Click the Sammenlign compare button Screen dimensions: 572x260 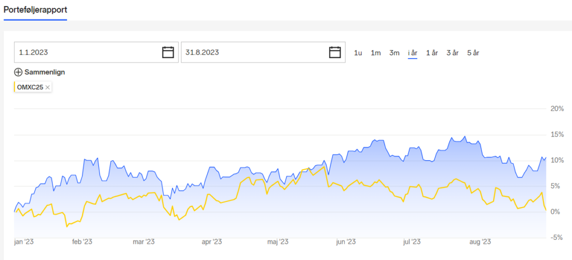click(40, 72)
